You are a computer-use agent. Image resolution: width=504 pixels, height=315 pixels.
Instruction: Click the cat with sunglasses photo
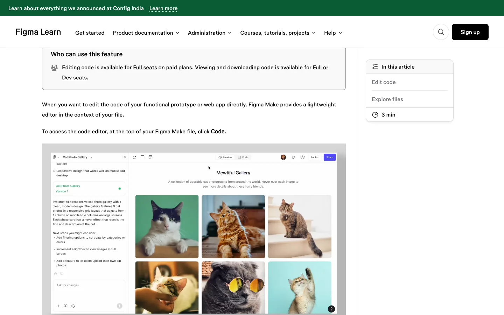click(x=233, y=287)
